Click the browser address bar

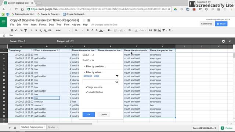[99, 9]
